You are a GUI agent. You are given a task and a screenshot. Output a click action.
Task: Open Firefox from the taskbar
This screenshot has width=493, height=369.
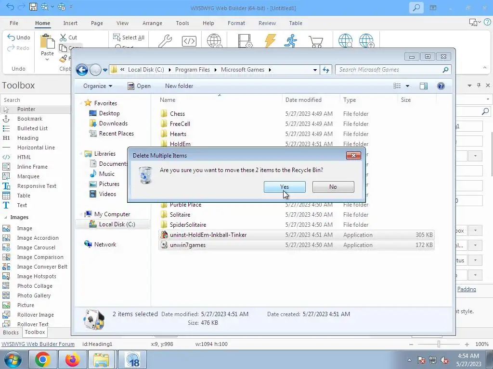tap(72, 359)
